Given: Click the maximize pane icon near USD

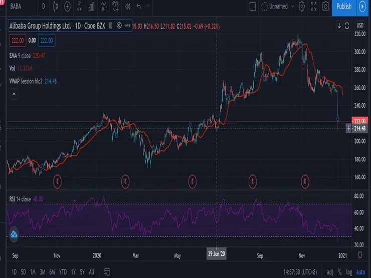Looking at the screenshot, I should tap(347, 26).
